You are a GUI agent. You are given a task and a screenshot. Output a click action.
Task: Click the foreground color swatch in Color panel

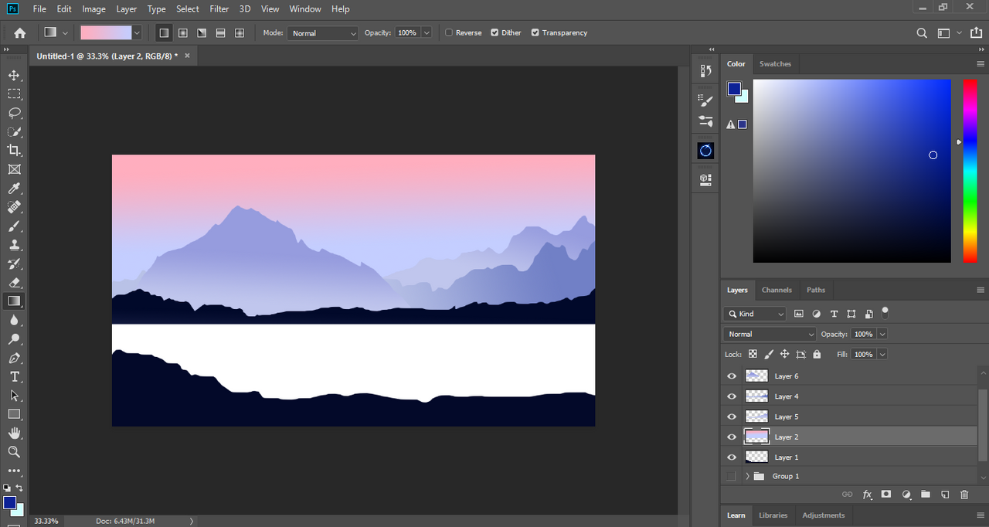734,89
